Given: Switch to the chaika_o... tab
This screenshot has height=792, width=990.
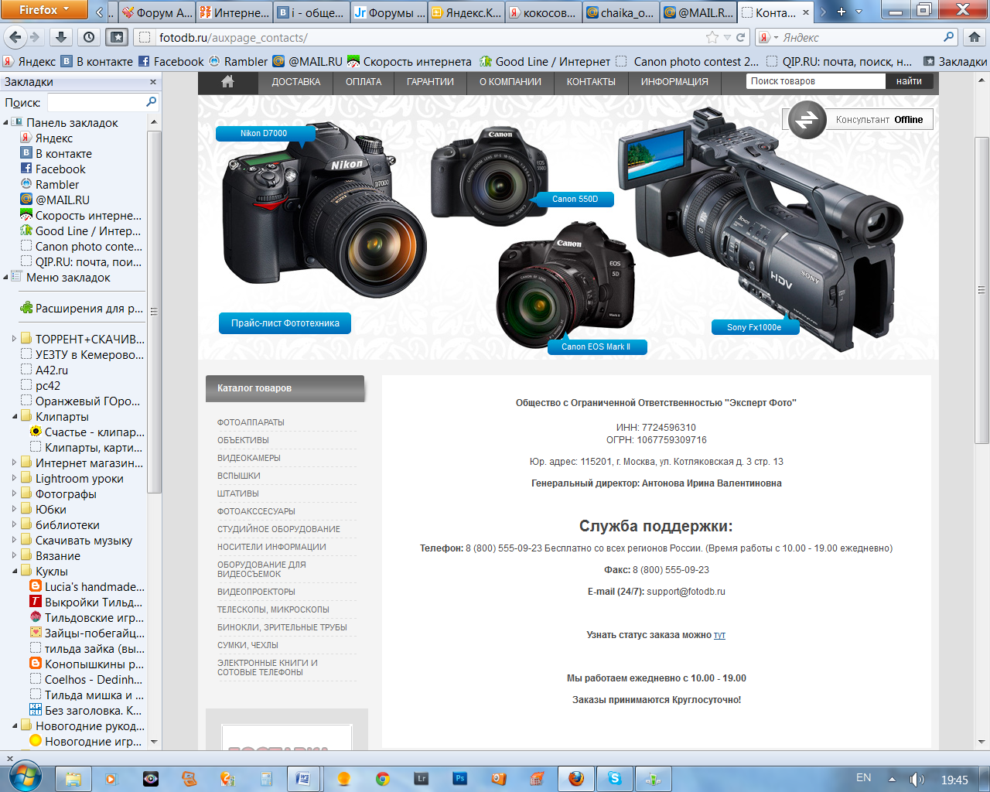Looking at the screenshot, I should (621, 12).
